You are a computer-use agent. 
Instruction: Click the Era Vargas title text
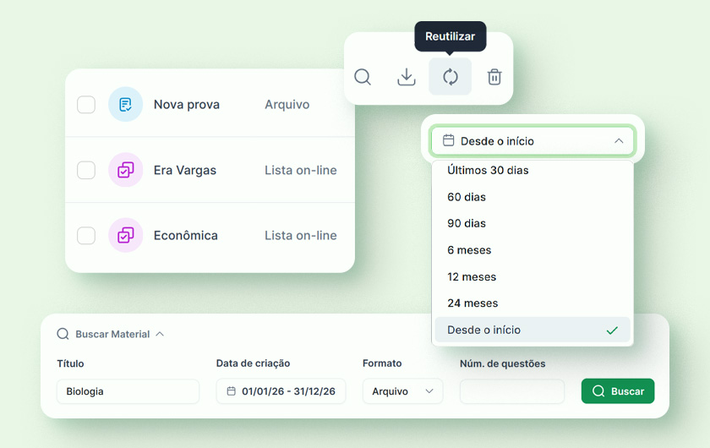tap(185, 170)
